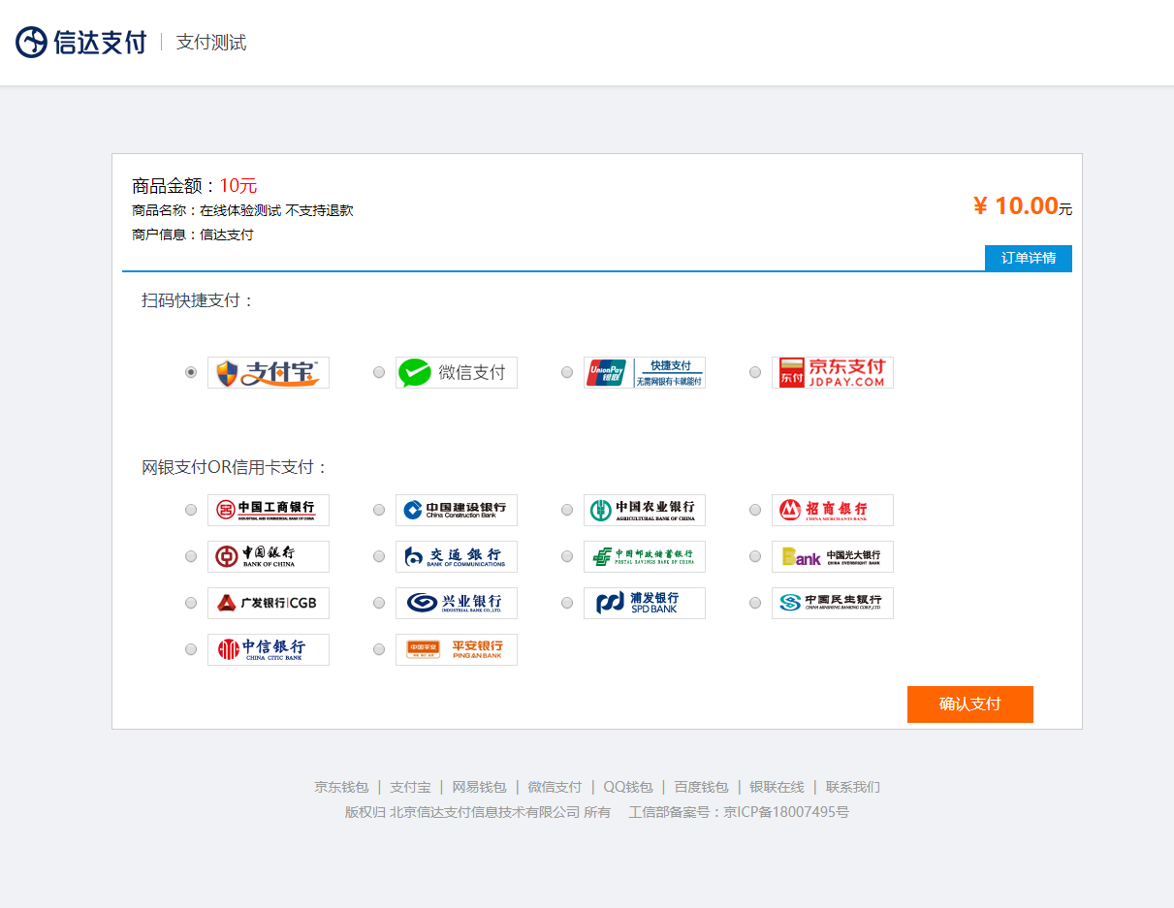The image size is (1174, 908).
Task: Choose the 广发银行 CGB logo
Action: 269,604
